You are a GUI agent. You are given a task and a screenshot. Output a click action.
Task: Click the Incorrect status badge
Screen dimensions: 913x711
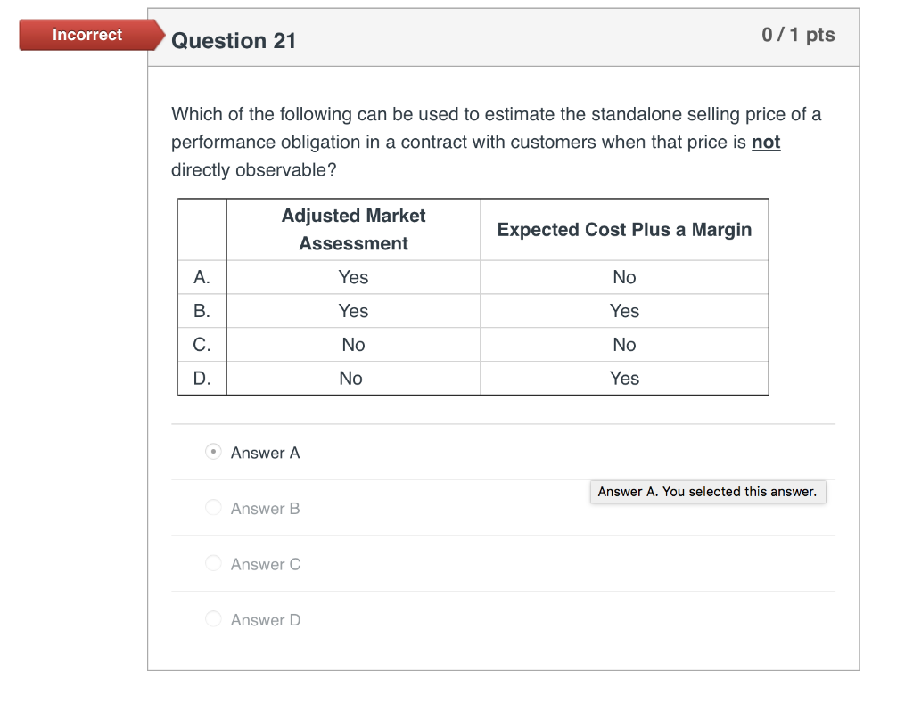(x=86, y=35)
